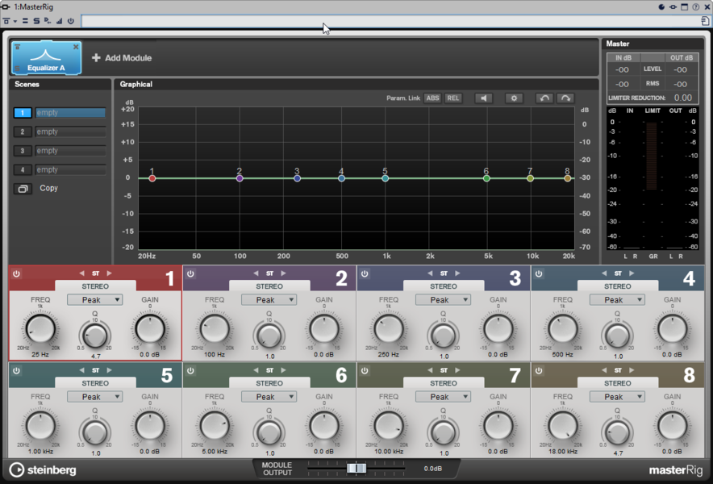Image resolution: width=713 pixels, height=484 pixels.
Task: Click the undo arrow in Graphical panel
Action: pos(544,98)
